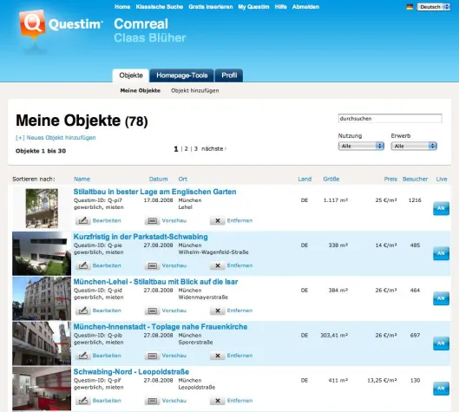Click remove X icon for München-Innenstadt listing
459x412 pixels.
218,356
